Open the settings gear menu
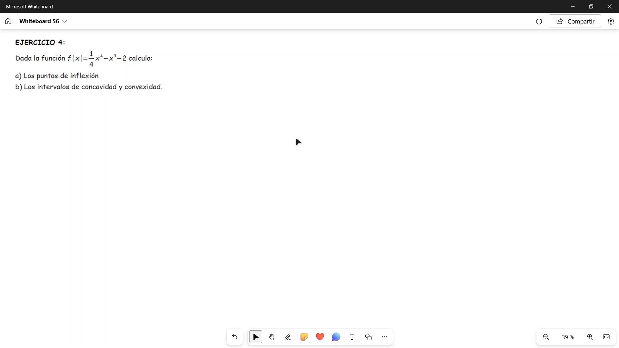 (611, 21)
